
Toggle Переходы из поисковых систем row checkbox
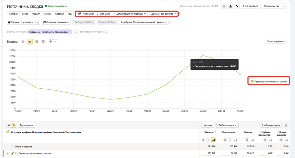[12, 153]
